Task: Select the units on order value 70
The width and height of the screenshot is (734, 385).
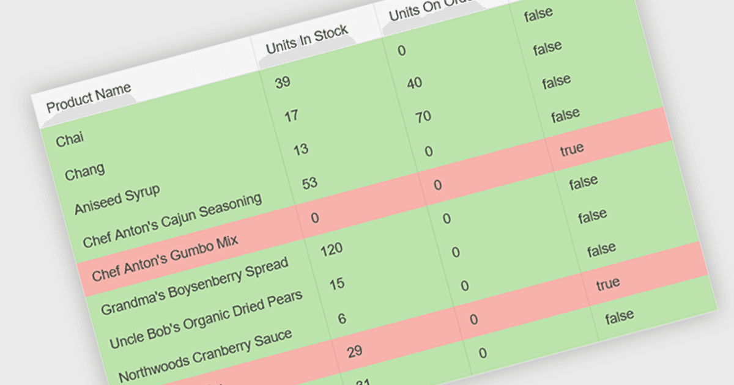Action: coord(424,116)
